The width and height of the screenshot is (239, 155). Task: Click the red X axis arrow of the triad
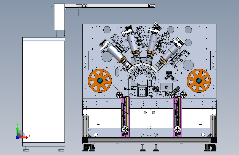[x=23, y=137]
